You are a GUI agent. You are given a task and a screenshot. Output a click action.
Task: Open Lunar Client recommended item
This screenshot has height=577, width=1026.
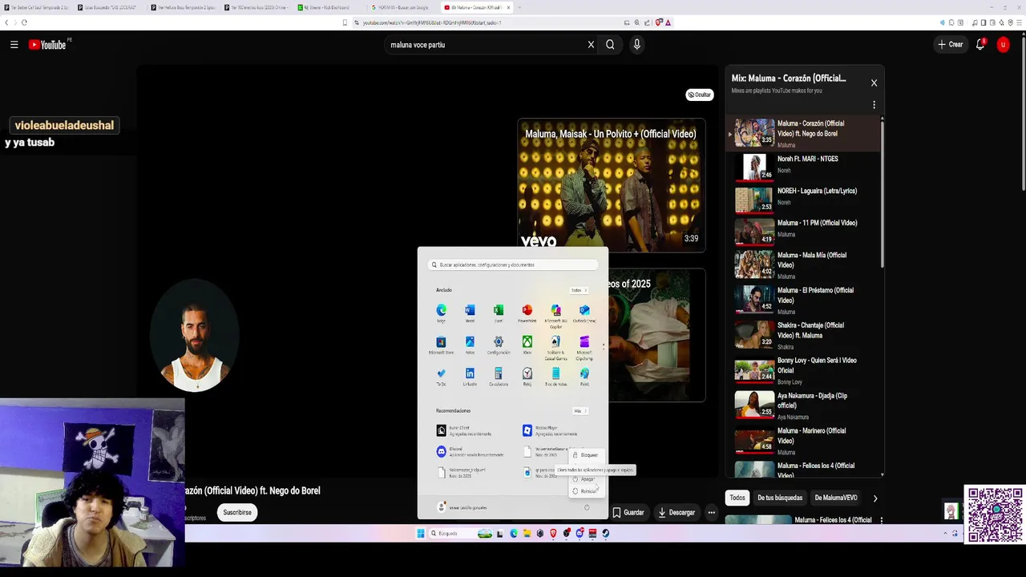pyautogui.click(x=465, y=430)
